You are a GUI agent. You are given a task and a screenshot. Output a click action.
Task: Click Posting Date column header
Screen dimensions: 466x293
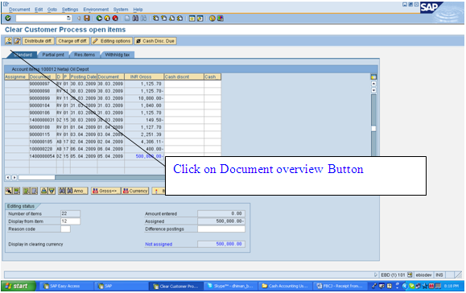[84, 77]
